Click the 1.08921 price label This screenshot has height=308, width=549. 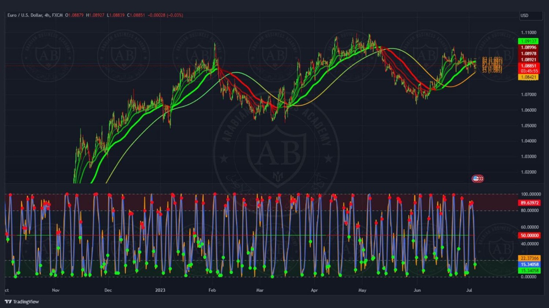pyautogui.click(x=529, y=60)
